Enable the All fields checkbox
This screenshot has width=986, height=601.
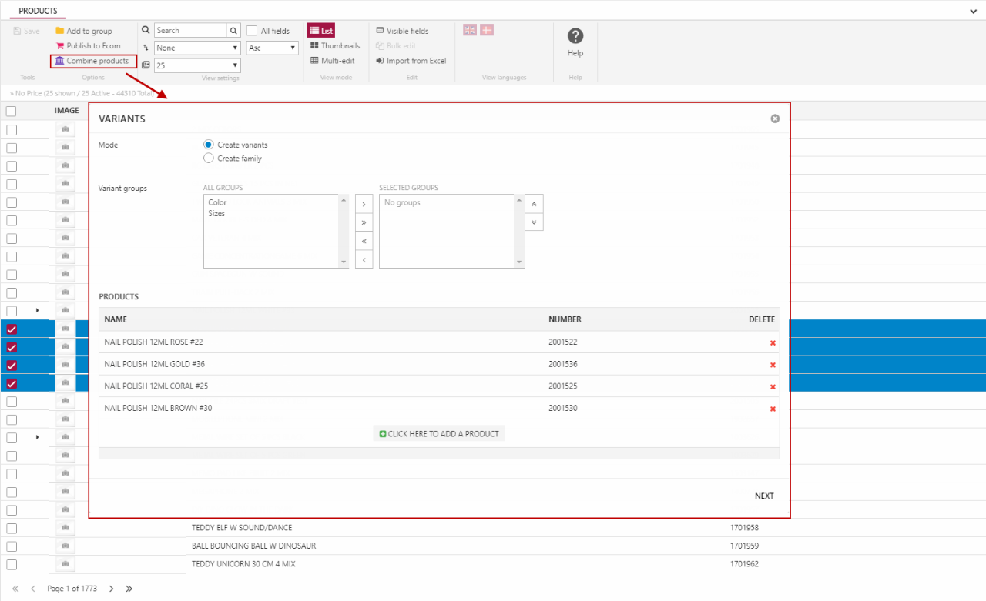[x=252, y=31]
